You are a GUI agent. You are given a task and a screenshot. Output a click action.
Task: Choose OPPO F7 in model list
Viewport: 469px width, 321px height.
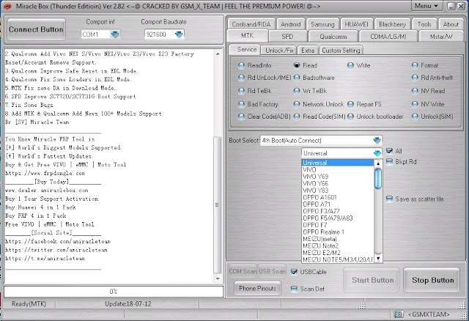coord(338,225)
